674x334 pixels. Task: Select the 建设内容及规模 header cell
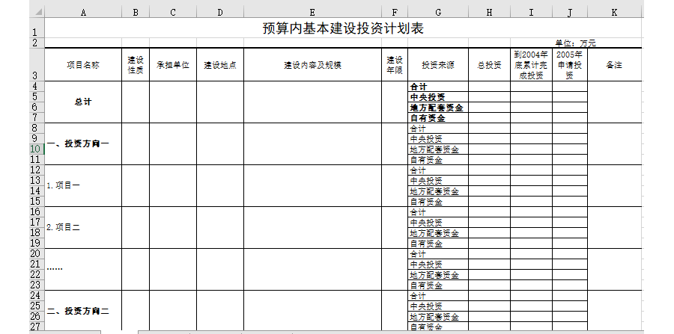point(312,65)
